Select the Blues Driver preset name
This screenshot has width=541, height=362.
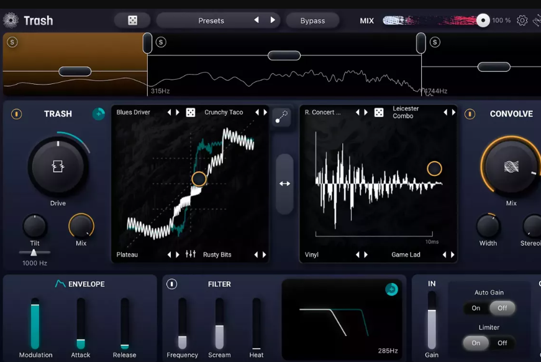134,112
